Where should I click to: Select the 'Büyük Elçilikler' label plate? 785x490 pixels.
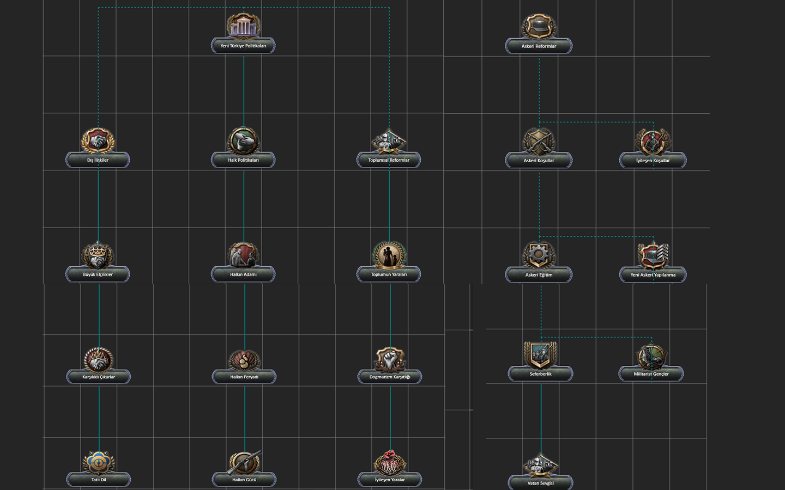point(98,274)
